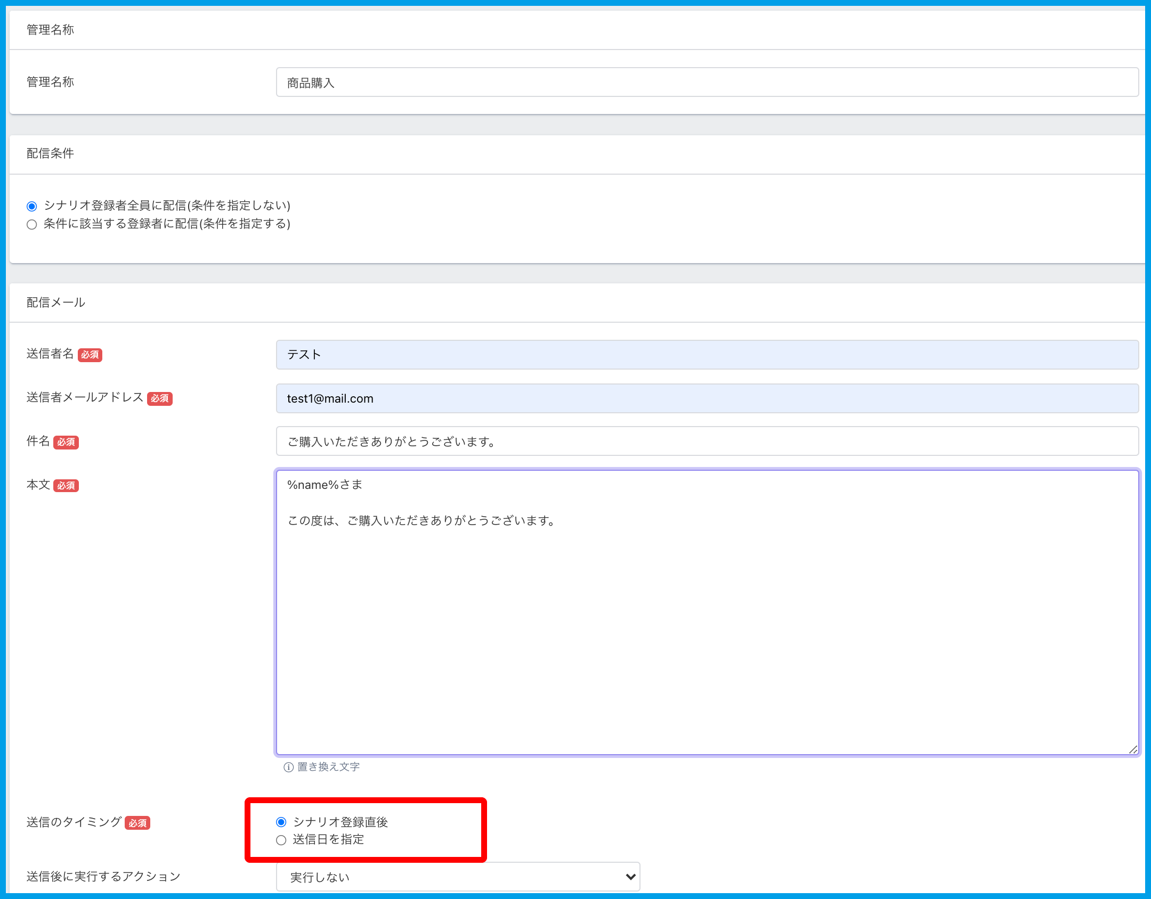The width and height of the screenshot is (1151, 899).
Task: Click the info icon beside 置き換え文字
Action: (x=288, y=767)
